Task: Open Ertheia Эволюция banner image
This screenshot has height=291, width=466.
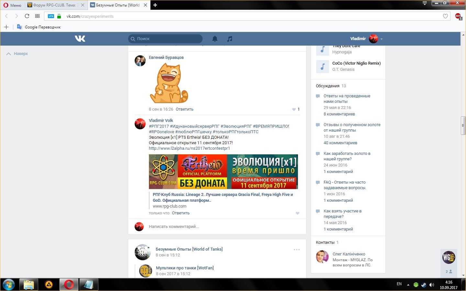Action: 223,172
